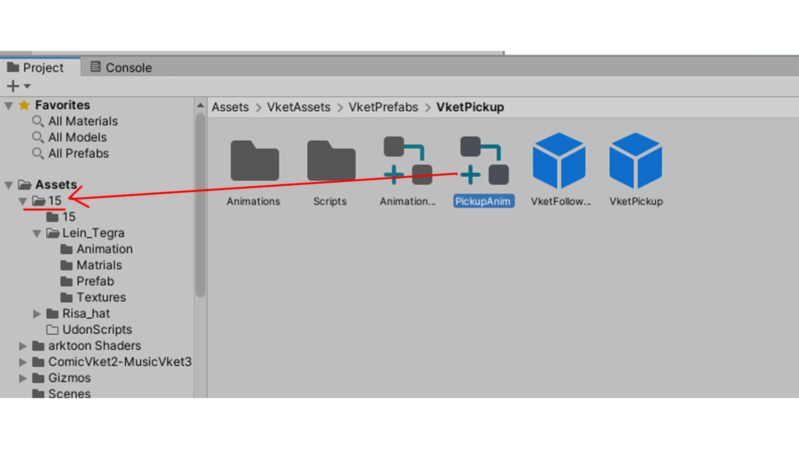Switch to the Project tab

click(40, 67)
